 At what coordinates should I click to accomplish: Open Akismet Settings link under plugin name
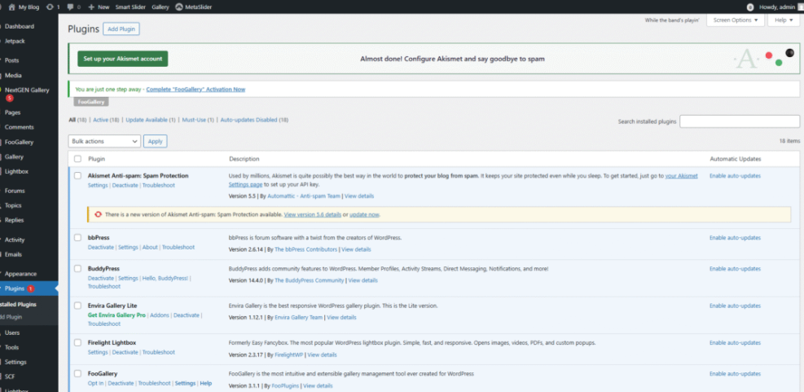98,185
